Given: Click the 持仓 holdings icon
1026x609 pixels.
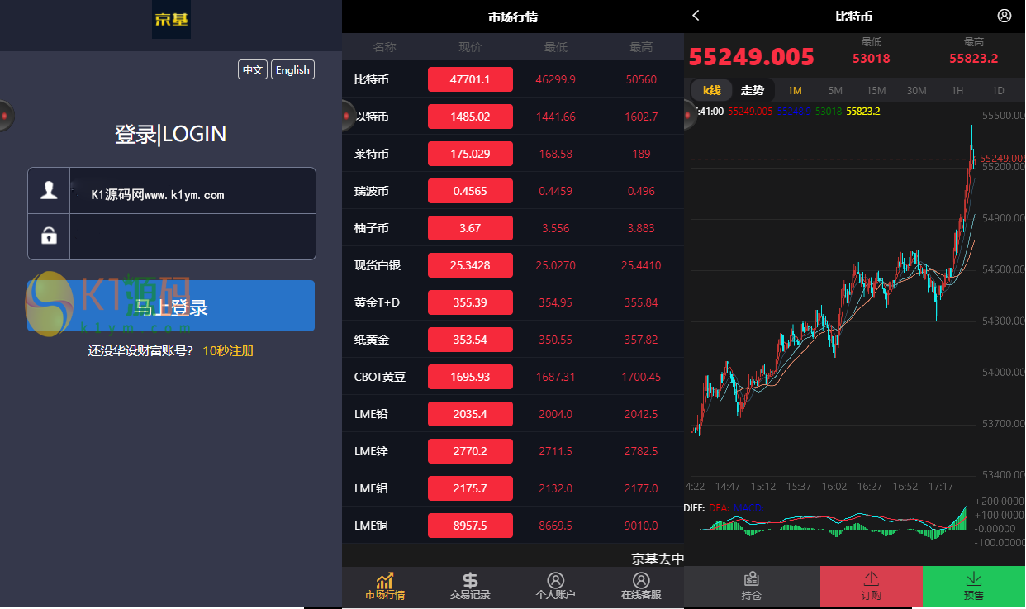Looking at the screenshot, I should (x=752, y=579).
